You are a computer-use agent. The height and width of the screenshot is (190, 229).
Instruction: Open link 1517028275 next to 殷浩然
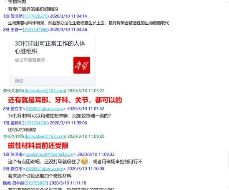click(35, 16)
